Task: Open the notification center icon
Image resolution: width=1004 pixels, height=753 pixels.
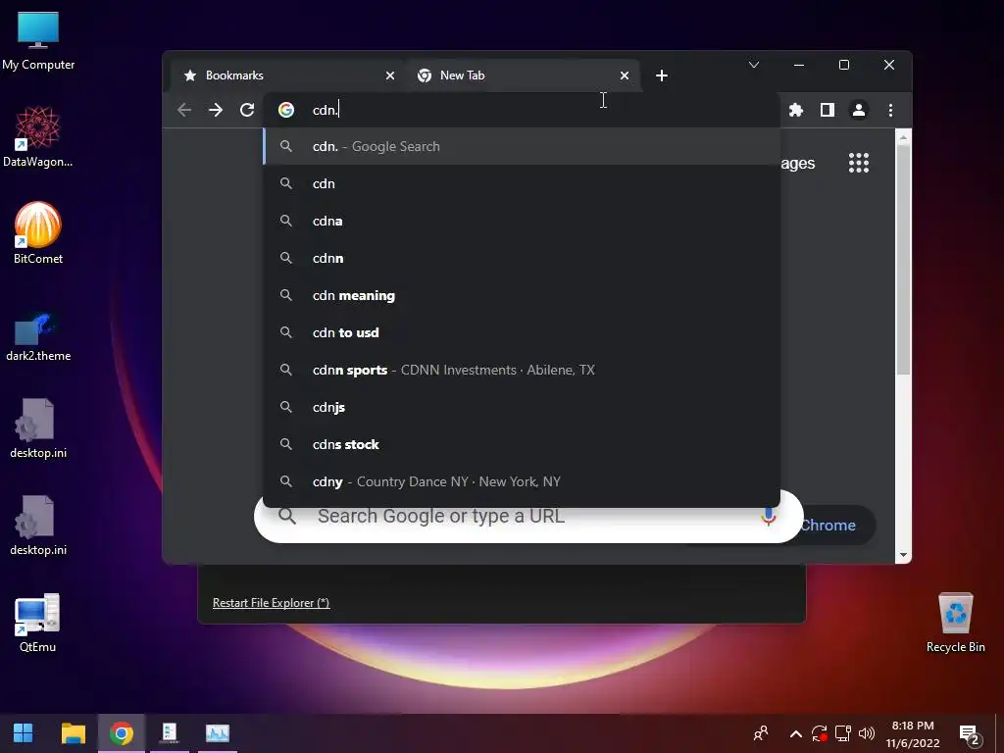Action: coord(970,734)
